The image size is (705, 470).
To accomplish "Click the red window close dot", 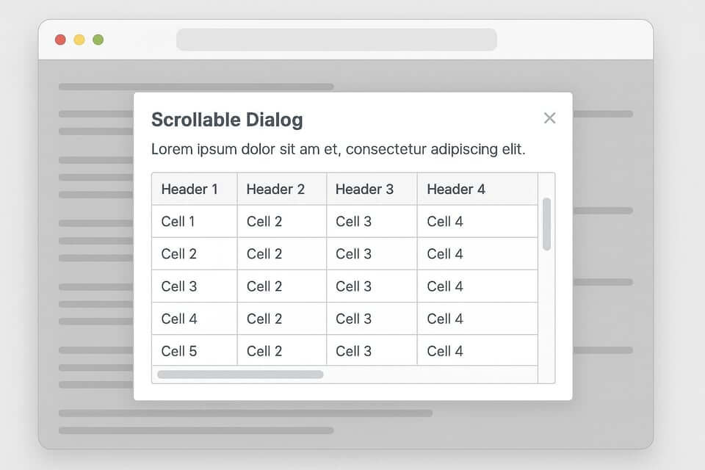I will 60,40.
